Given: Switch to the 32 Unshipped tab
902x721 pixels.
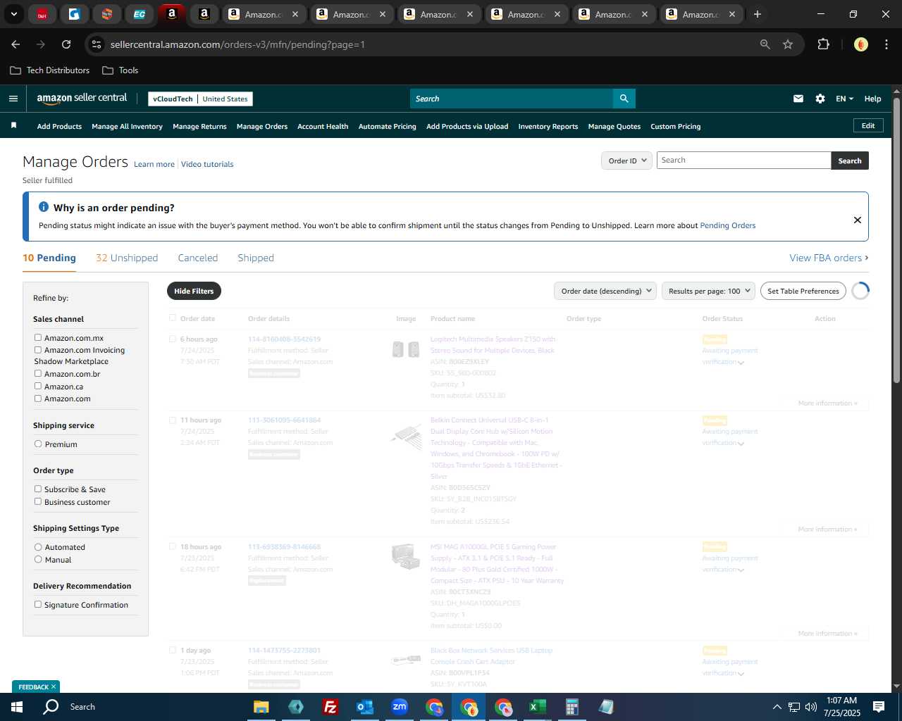Looking at the screenshot, I should [127, 258].
